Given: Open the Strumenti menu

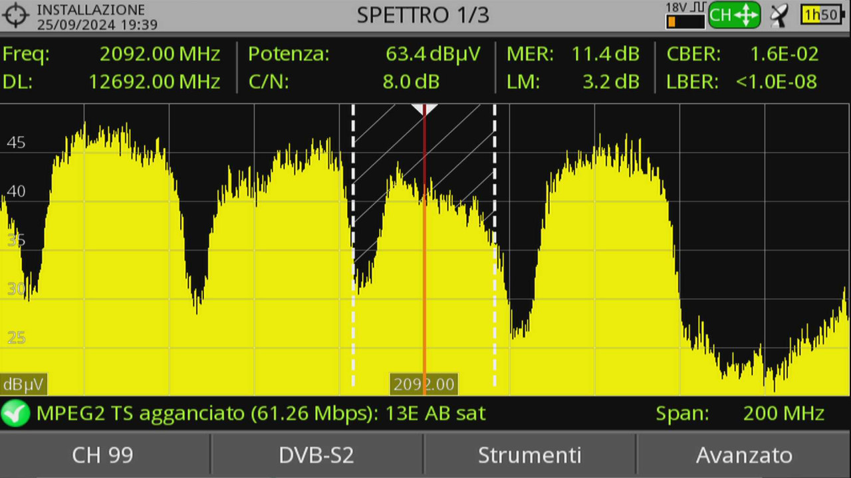Looking at the screenshot, I should coord(529,455).
